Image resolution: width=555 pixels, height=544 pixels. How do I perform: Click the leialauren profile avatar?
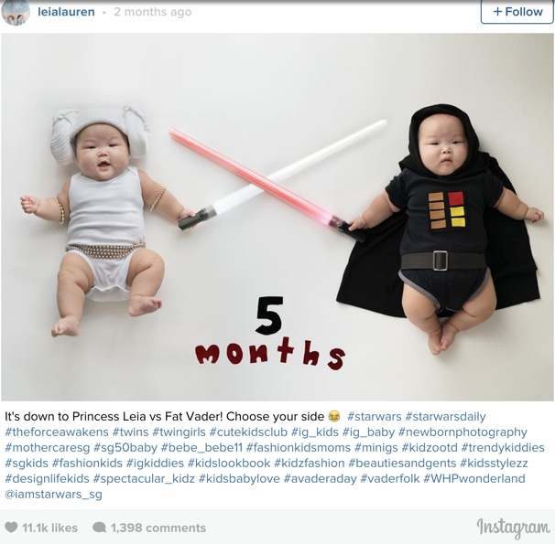coord(16,13)
